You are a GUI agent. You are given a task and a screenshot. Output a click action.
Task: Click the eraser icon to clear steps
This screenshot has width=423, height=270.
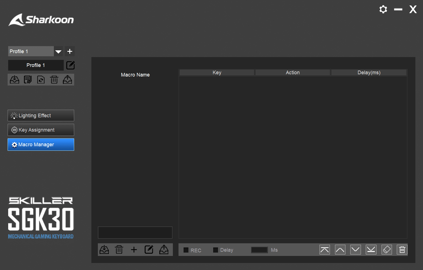tap(387, 250)
